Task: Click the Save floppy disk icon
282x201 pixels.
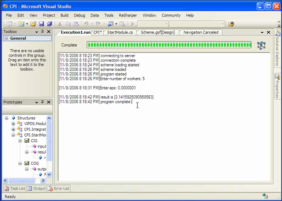Action: 41,24
